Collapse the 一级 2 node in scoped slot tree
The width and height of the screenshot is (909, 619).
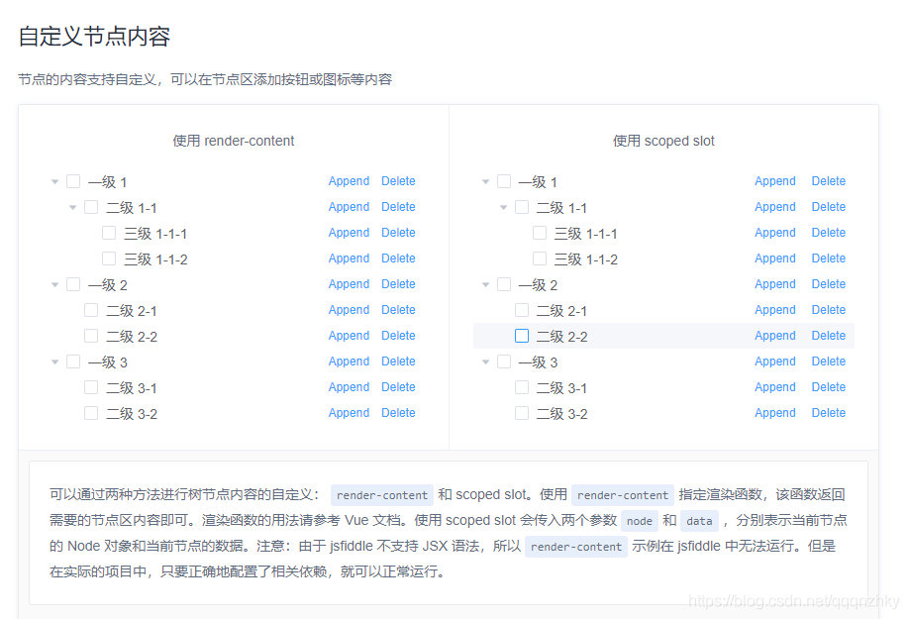click(x=486, y=284)
